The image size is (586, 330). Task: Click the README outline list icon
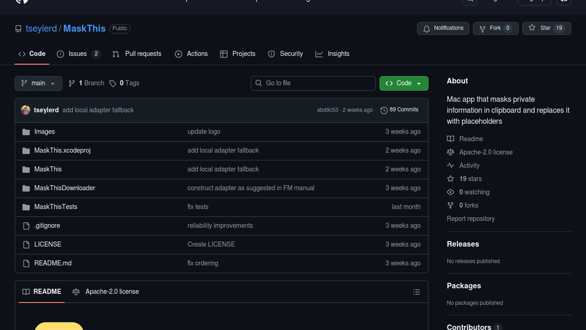coord(416,292)
